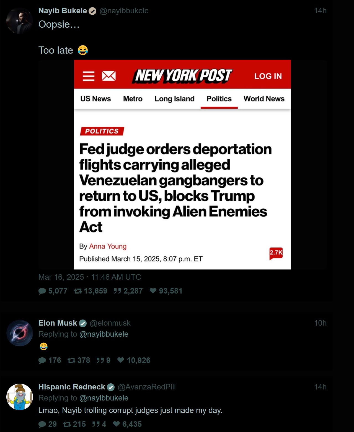Open Nayib Bukele's profile avatar
Image resolution: width=354 pixels, height=432 pixels.
(x=20, y=21)
